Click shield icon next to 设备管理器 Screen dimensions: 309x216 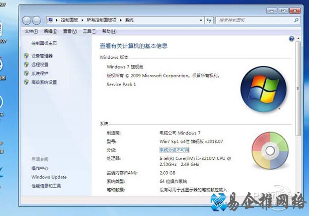point(26,56)
